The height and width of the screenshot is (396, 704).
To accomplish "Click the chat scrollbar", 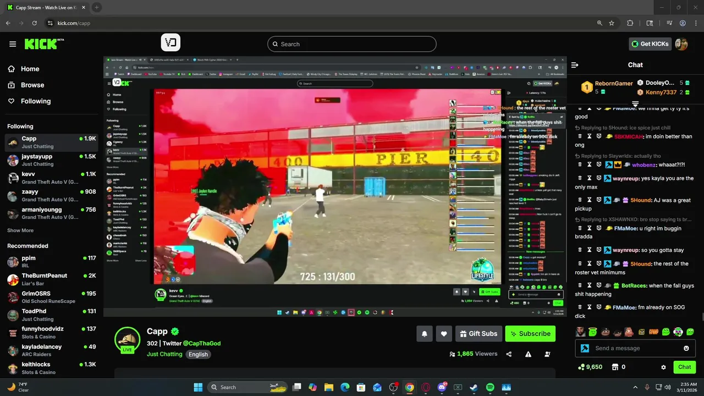I will click(x=702, y=317).
